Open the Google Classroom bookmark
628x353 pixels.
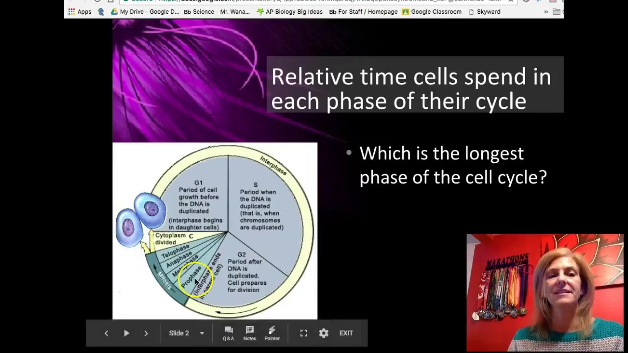(432, 12)
